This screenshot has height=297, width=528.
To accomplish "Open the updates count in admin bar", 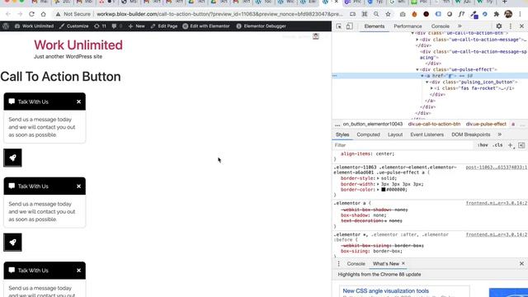I will (100, 26).
